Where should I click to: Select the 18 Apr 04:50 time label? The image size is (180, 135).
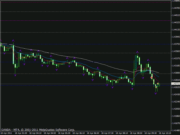coord(50,133)
